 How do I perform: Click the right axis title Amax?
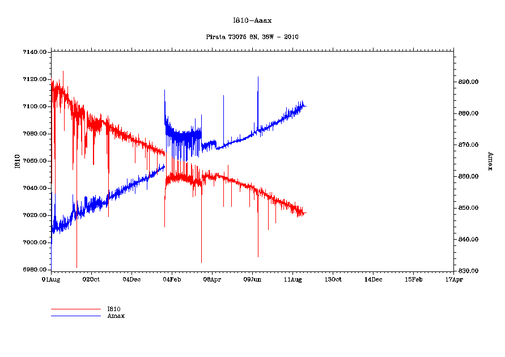pyautogui.click(x=489, y=161)
